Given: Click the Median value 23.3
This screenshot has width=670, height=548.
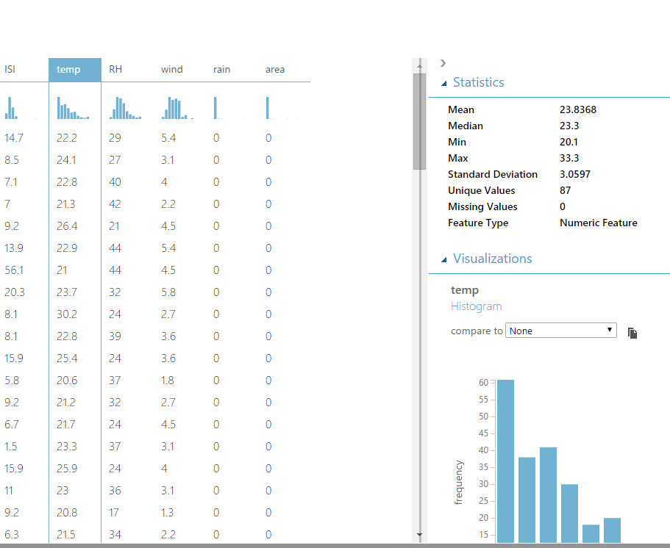Looking at the screenshot, I should point(569,126).
